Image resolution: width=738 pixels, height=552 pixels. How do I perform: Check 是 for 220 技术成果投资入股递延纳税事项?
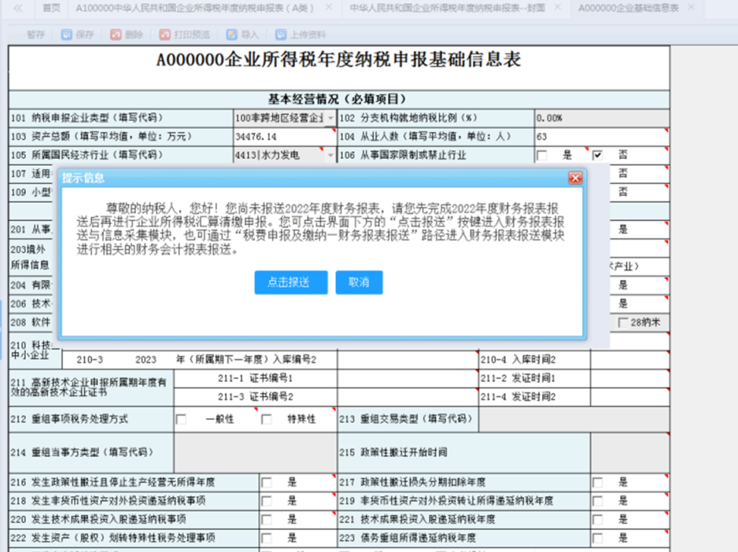point(267,519)
